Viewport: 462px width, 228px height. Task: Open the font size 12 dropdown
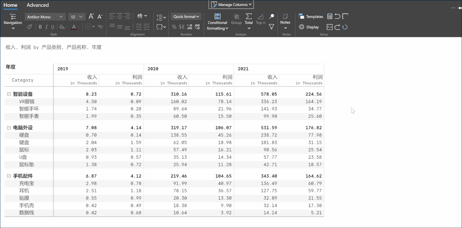point(77,17)
